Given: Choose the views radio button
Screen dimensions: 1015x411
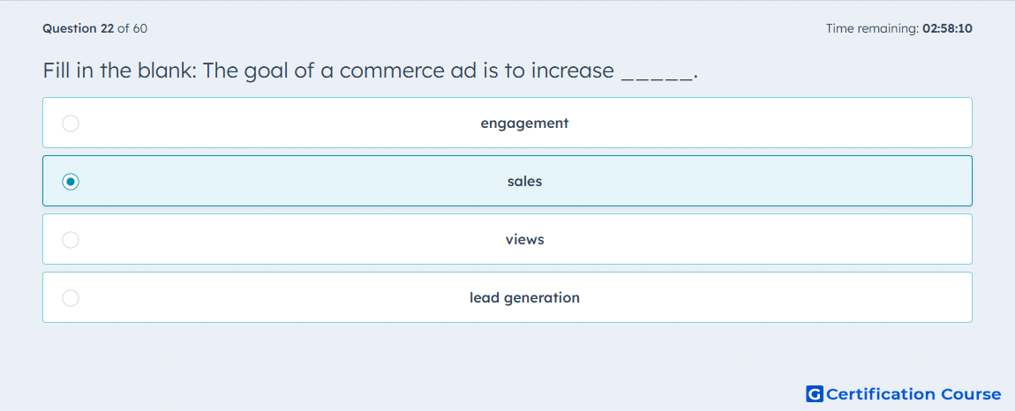Looking at the screenshot, I should 71,240.
